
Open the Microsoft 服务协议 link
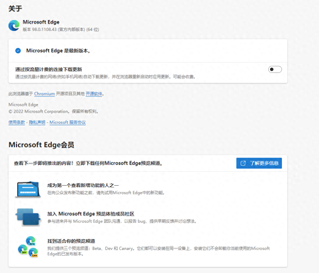point(67,122)
